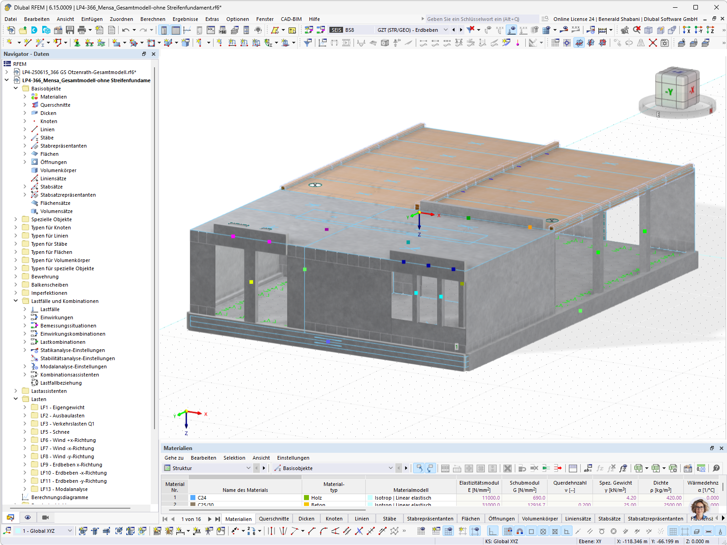Click Gehe zu in Materialien panel
The image size is (727, 545).
click(174, 458)
